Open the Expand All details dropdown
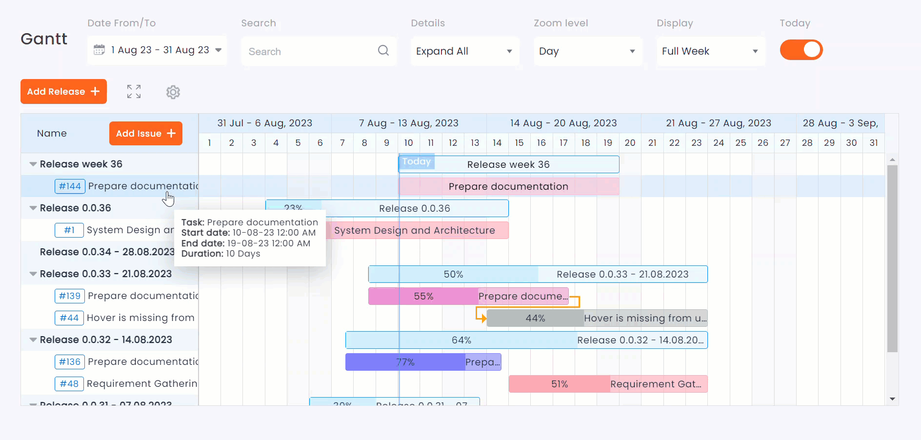921x440 pixels. tap(464, 51)
